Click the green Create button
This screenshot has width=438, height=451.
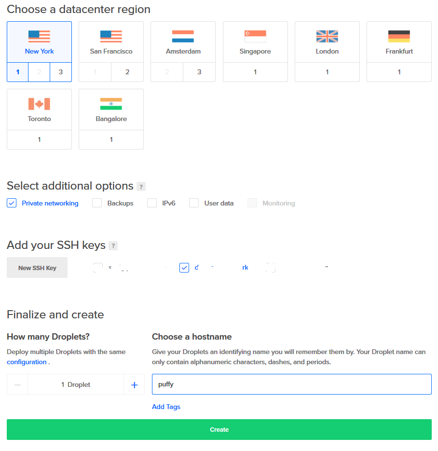pyautogui.click(x=219, y=430)
